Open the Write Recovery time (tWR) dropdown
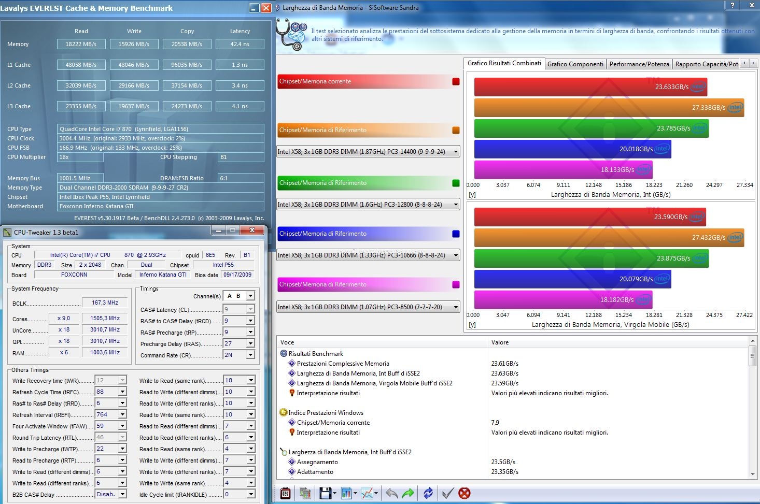The width and height of the screenshot is (760, 504). pos(123,381)
